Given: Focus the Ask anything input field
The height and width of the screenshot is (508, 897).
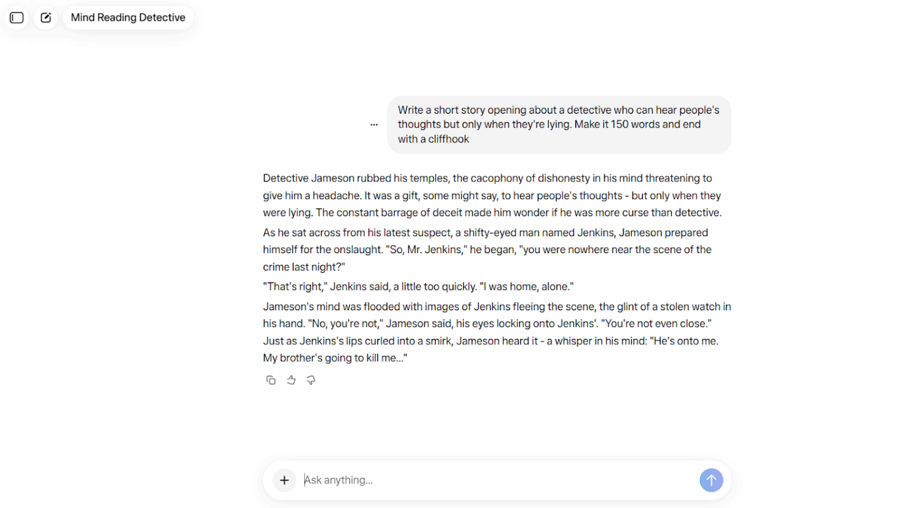Looking at the screenshot, I should pyautogui.click(x=496, y=480).
